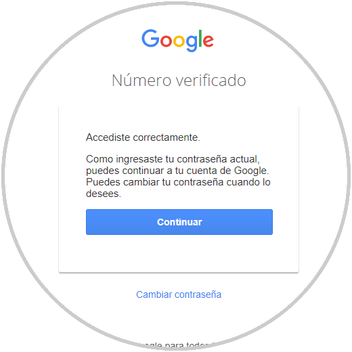The image size is (352, 352).
Task: Click the yellow o in Google logo
Action: click(x=179, y=41)
